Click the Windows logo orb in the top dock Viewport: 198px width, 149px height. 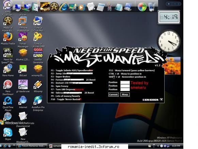pos(142,7)
